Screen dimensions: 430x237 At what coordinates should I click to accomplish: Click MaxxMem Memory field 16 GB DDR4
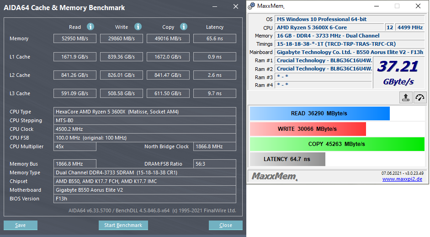click(x=350, y=36)
